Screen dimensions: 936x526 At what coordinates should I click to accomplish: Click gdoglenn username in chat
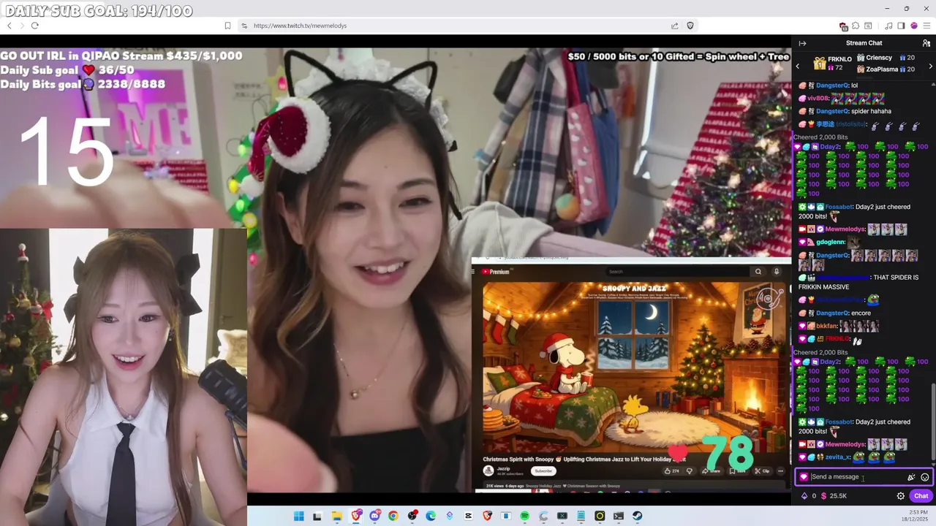coord(830,242)
